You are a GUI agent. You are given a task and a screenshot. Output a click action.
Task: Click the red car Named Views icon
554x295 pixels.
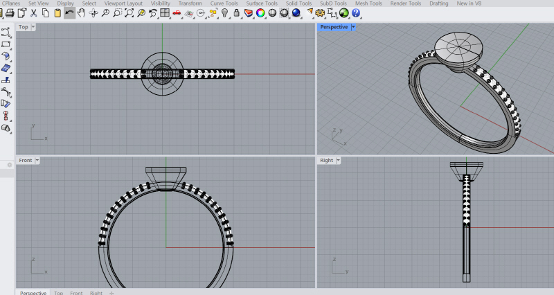(177, 13)
